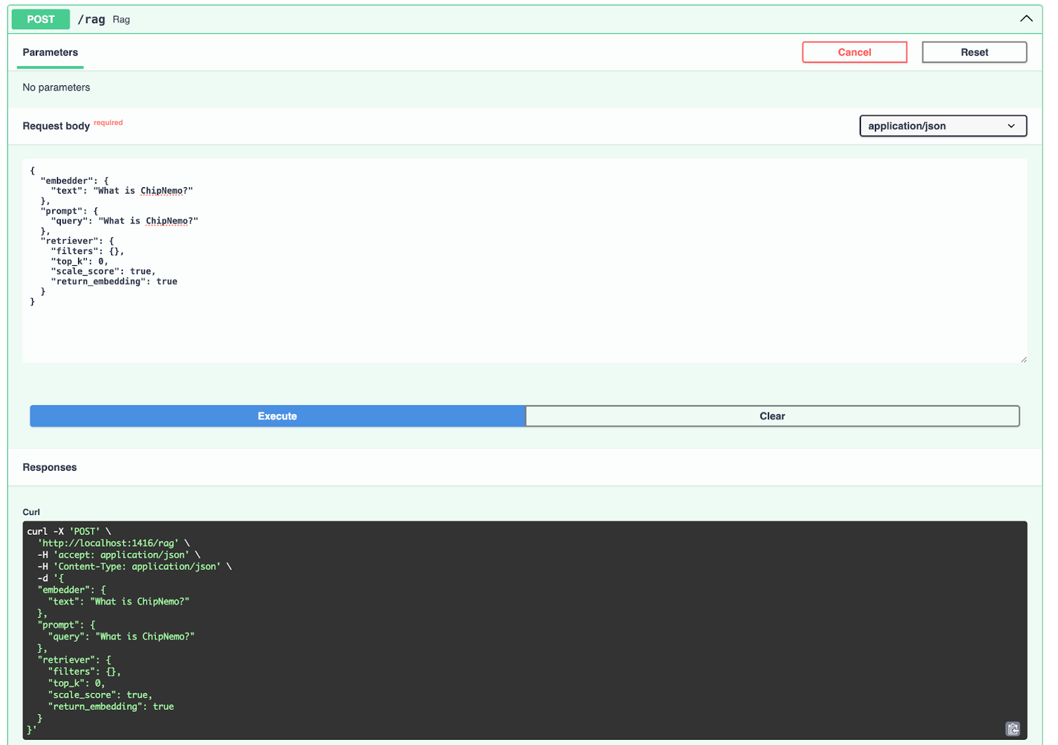Place cursor on the "top_k" line in request body
The image size is (1058, 745).
tap(79, 261)
